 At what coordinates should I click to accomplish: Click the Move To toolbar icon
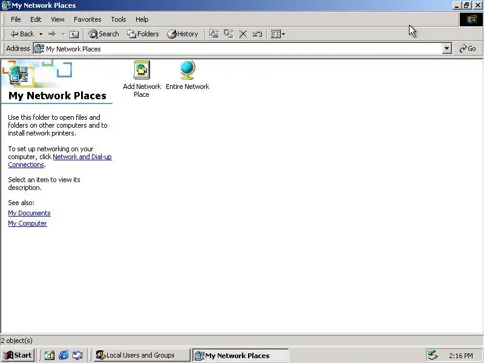[x=214, y=34]
